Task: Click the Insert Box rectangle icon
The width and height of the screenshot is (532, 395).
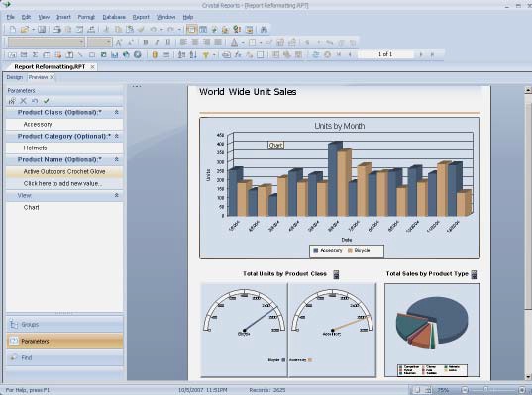Action: point(92,54)
